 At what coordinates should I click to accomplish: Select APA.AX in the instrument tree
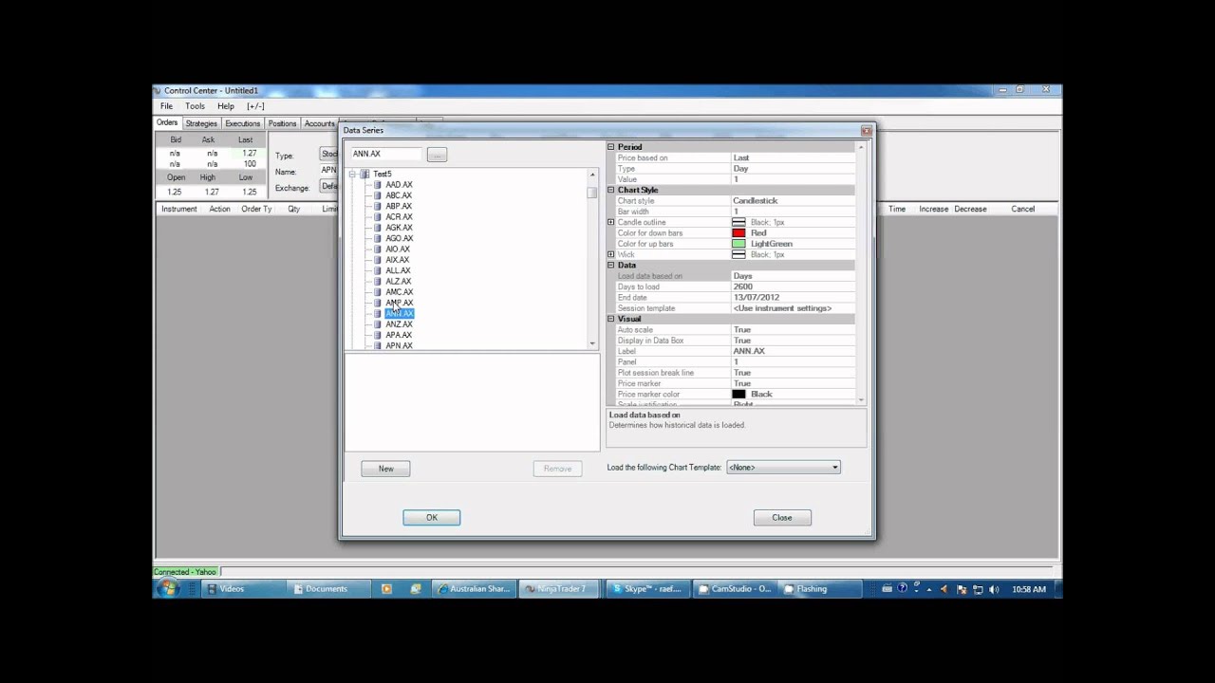tap(399, 335)
